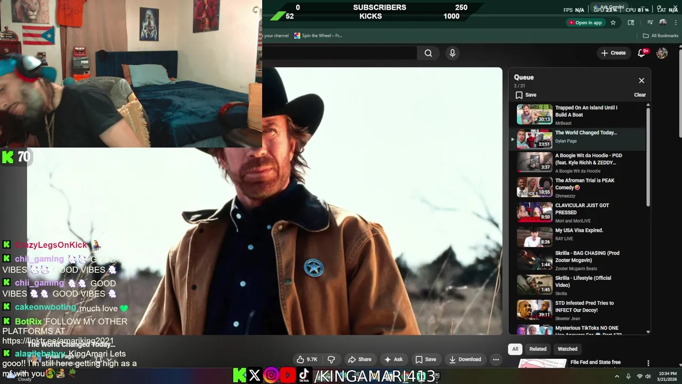Click the queue panel scrollbar
Screen dimensions: 682x384
(x=648, y=157)
